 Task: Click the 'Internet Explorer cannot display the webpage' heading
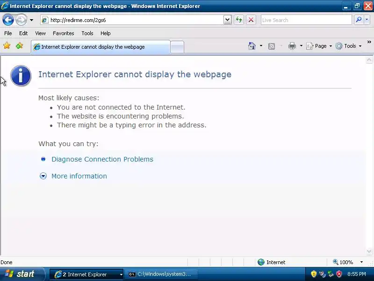tap(135, 74)
